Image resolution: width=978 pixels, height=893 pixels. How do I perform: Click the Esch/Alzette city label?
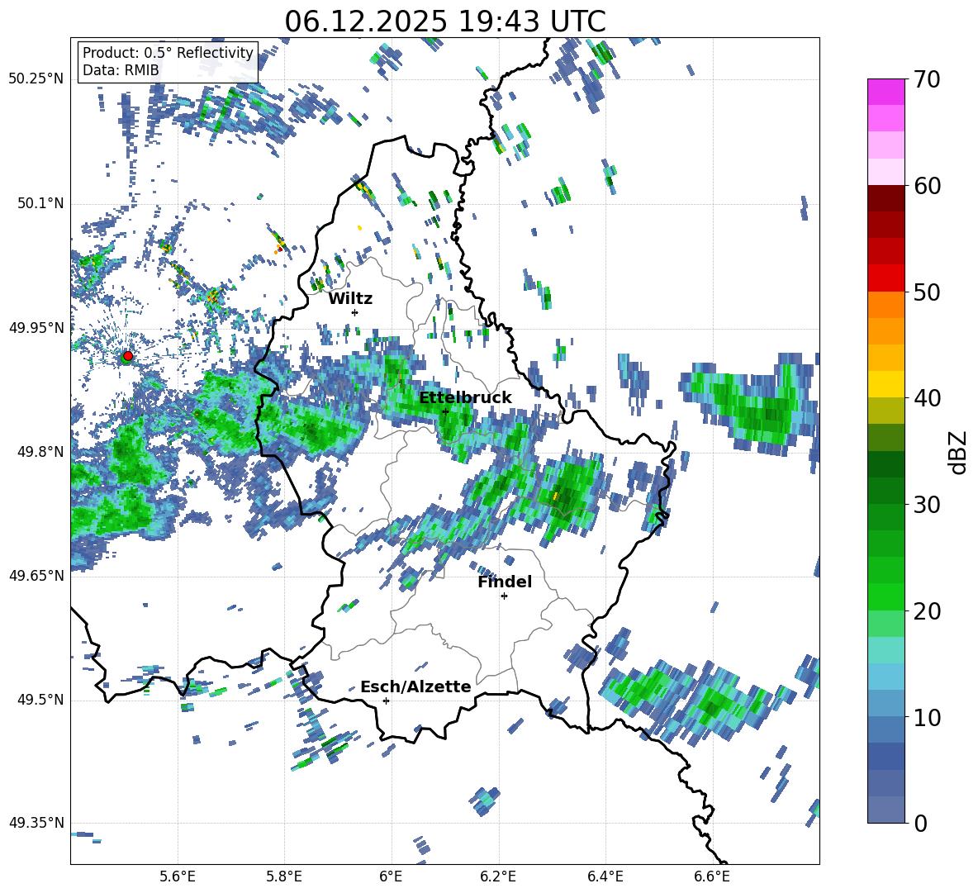415,686
